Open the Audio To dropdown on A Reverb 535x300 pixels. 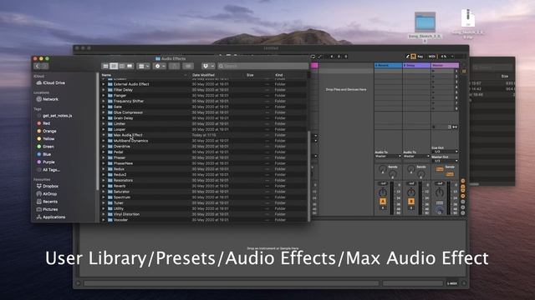point(388,156)
